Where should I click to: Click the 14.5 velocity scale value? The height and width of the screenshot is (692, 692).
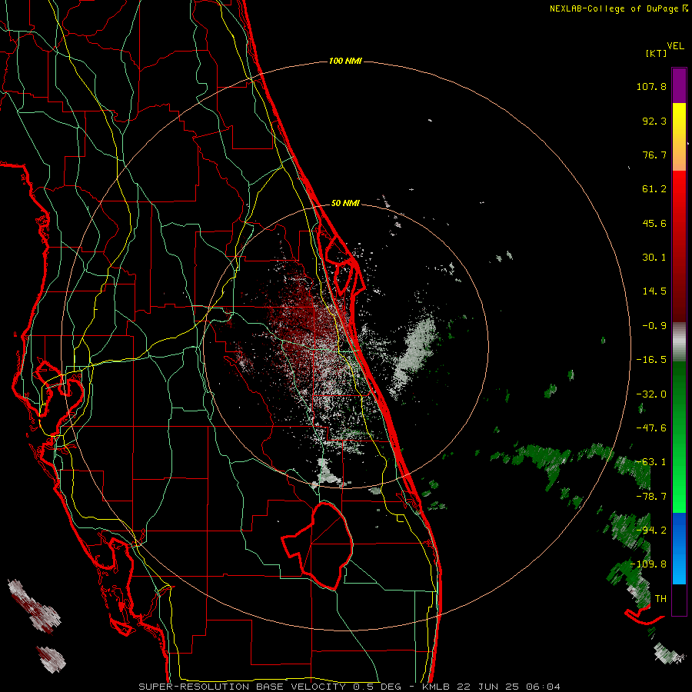pyautogui.click(x=654, y=291)
